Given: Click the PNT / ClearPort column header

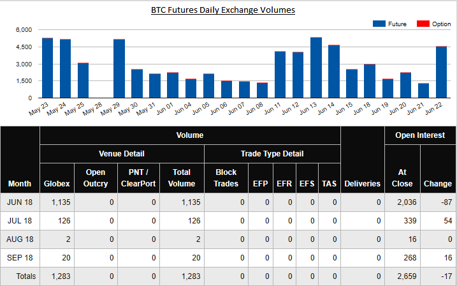Looking at the screenshot, I should [137, 177].
